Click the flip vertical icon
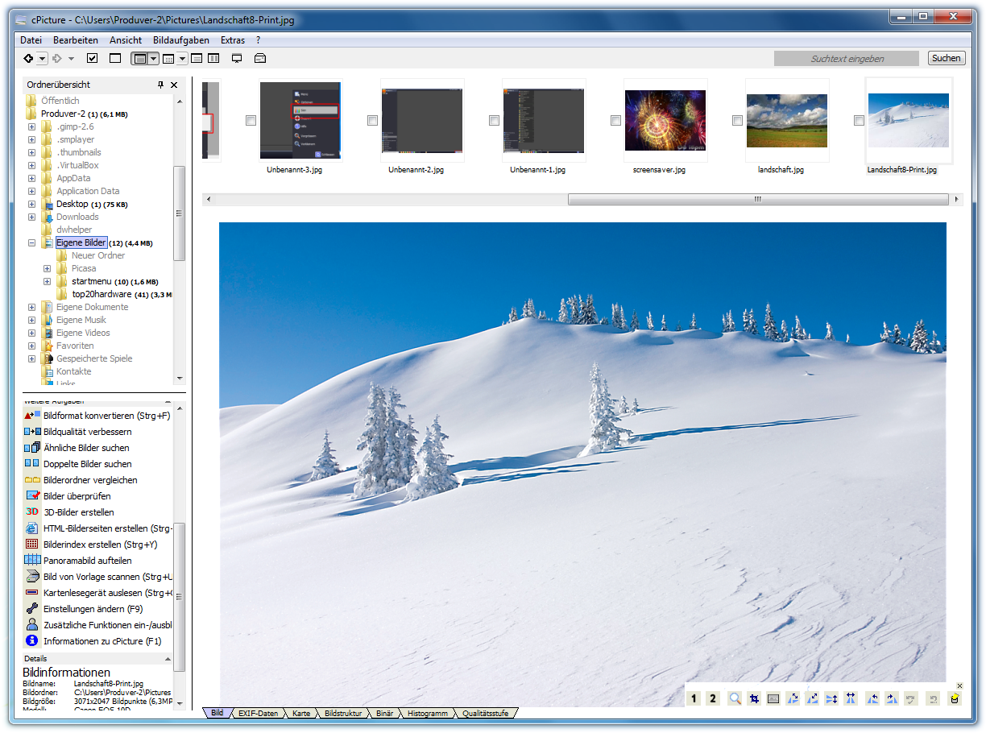 pos(831,698)
